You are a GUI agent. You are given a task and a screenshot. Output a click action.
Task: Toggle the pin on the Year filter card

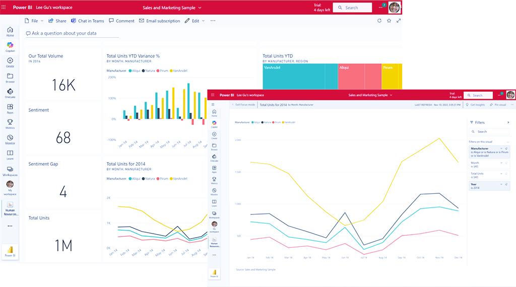click(x=506, y=184)
